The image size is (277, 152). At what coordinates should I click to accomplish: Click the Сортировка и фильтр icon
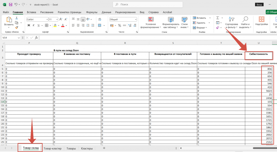(x=231, y=23)
